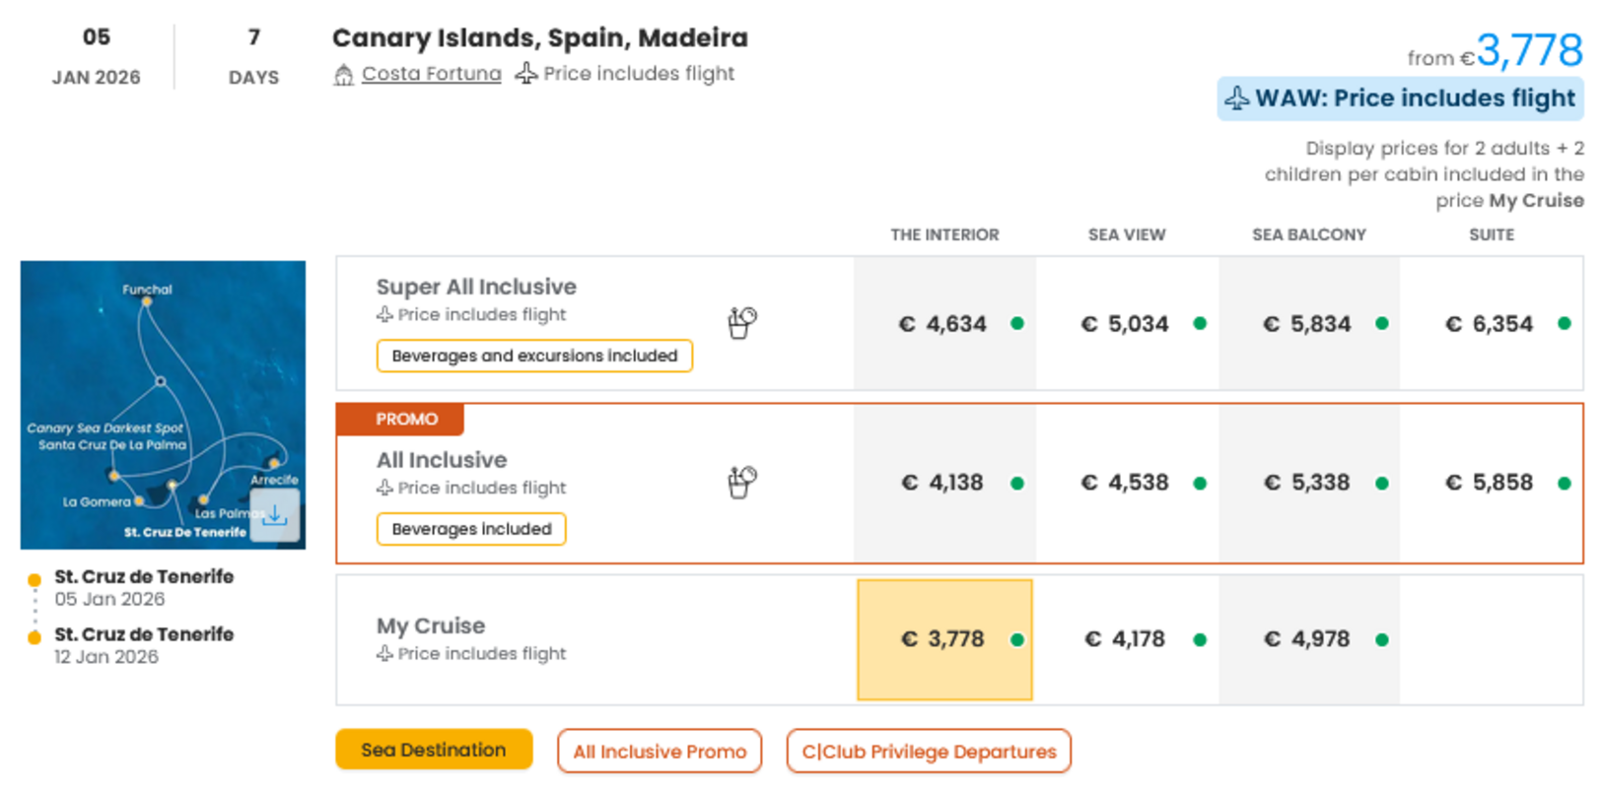Choose Super All Inclusive sea view € 5,034
Image resolution: width=1603 pixels, height=788 pixels.
(1125, 324)
